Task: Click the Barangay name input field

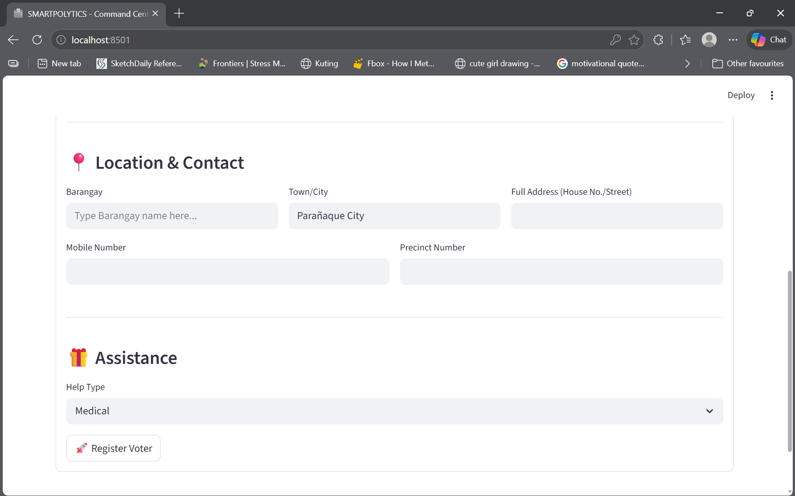Action: (172, 216)
